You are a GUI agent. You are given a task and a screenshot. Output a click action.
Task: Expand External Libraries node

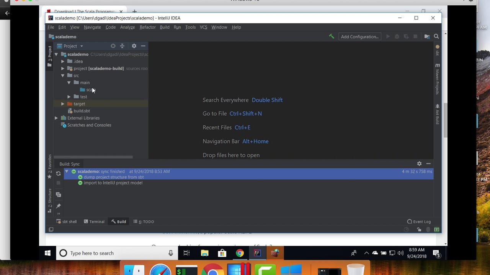[x=56, y=118]
